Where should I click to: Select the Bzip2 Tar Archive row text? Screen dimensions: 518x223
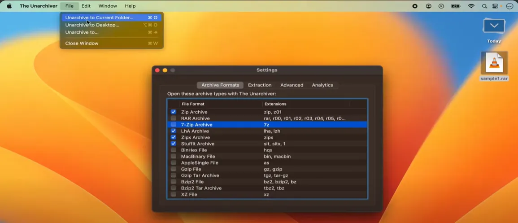(x=201, y=188)
